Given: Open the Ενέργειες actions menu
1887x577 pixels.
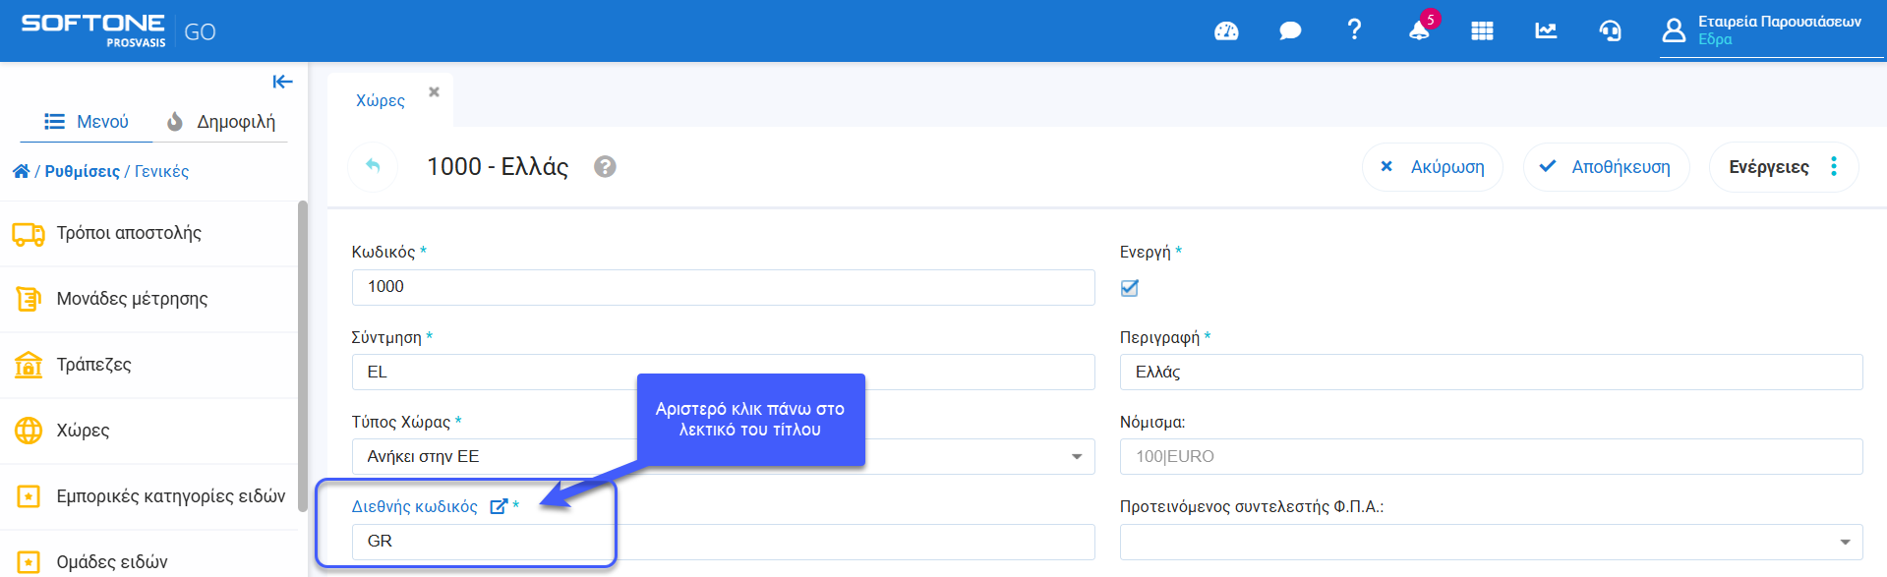Looking at the screenshot, I should pyautogui.click(x=1783, y=167).
